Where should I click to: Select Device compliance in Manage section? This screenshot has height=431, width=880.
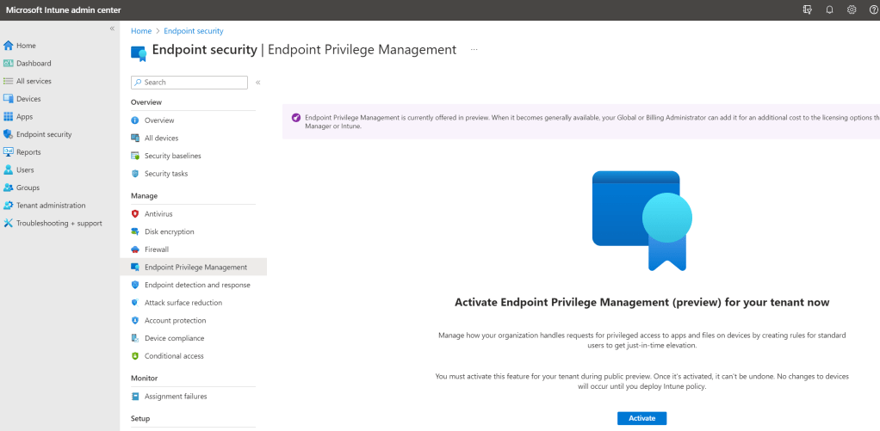click(x=175, y=338)
